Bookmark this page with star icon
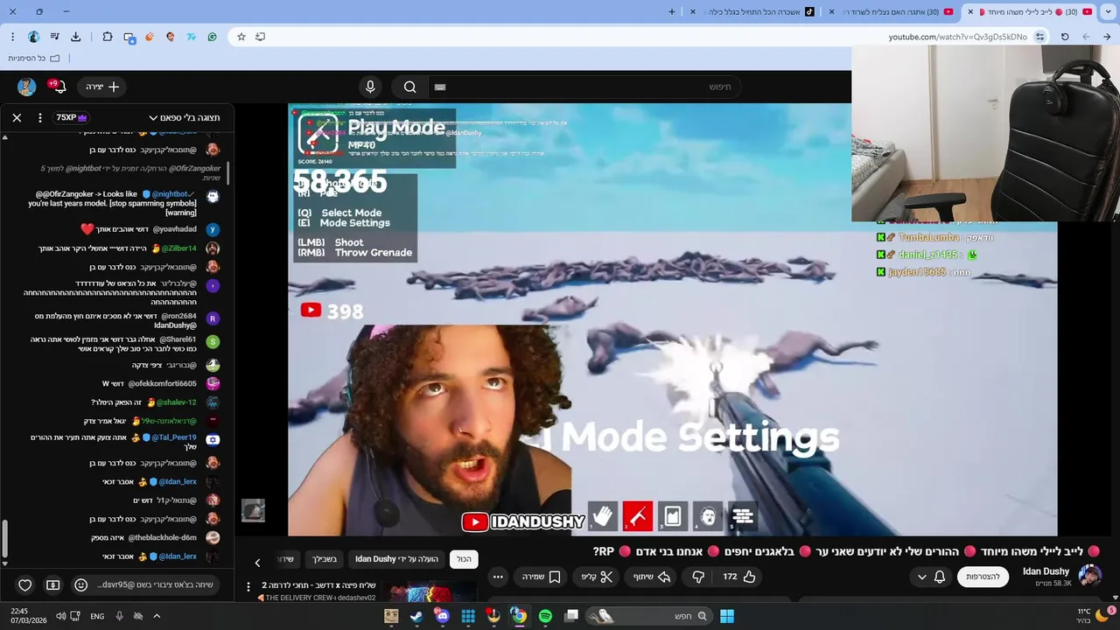This screenshot has height=630, width=1120. (241, 37)
